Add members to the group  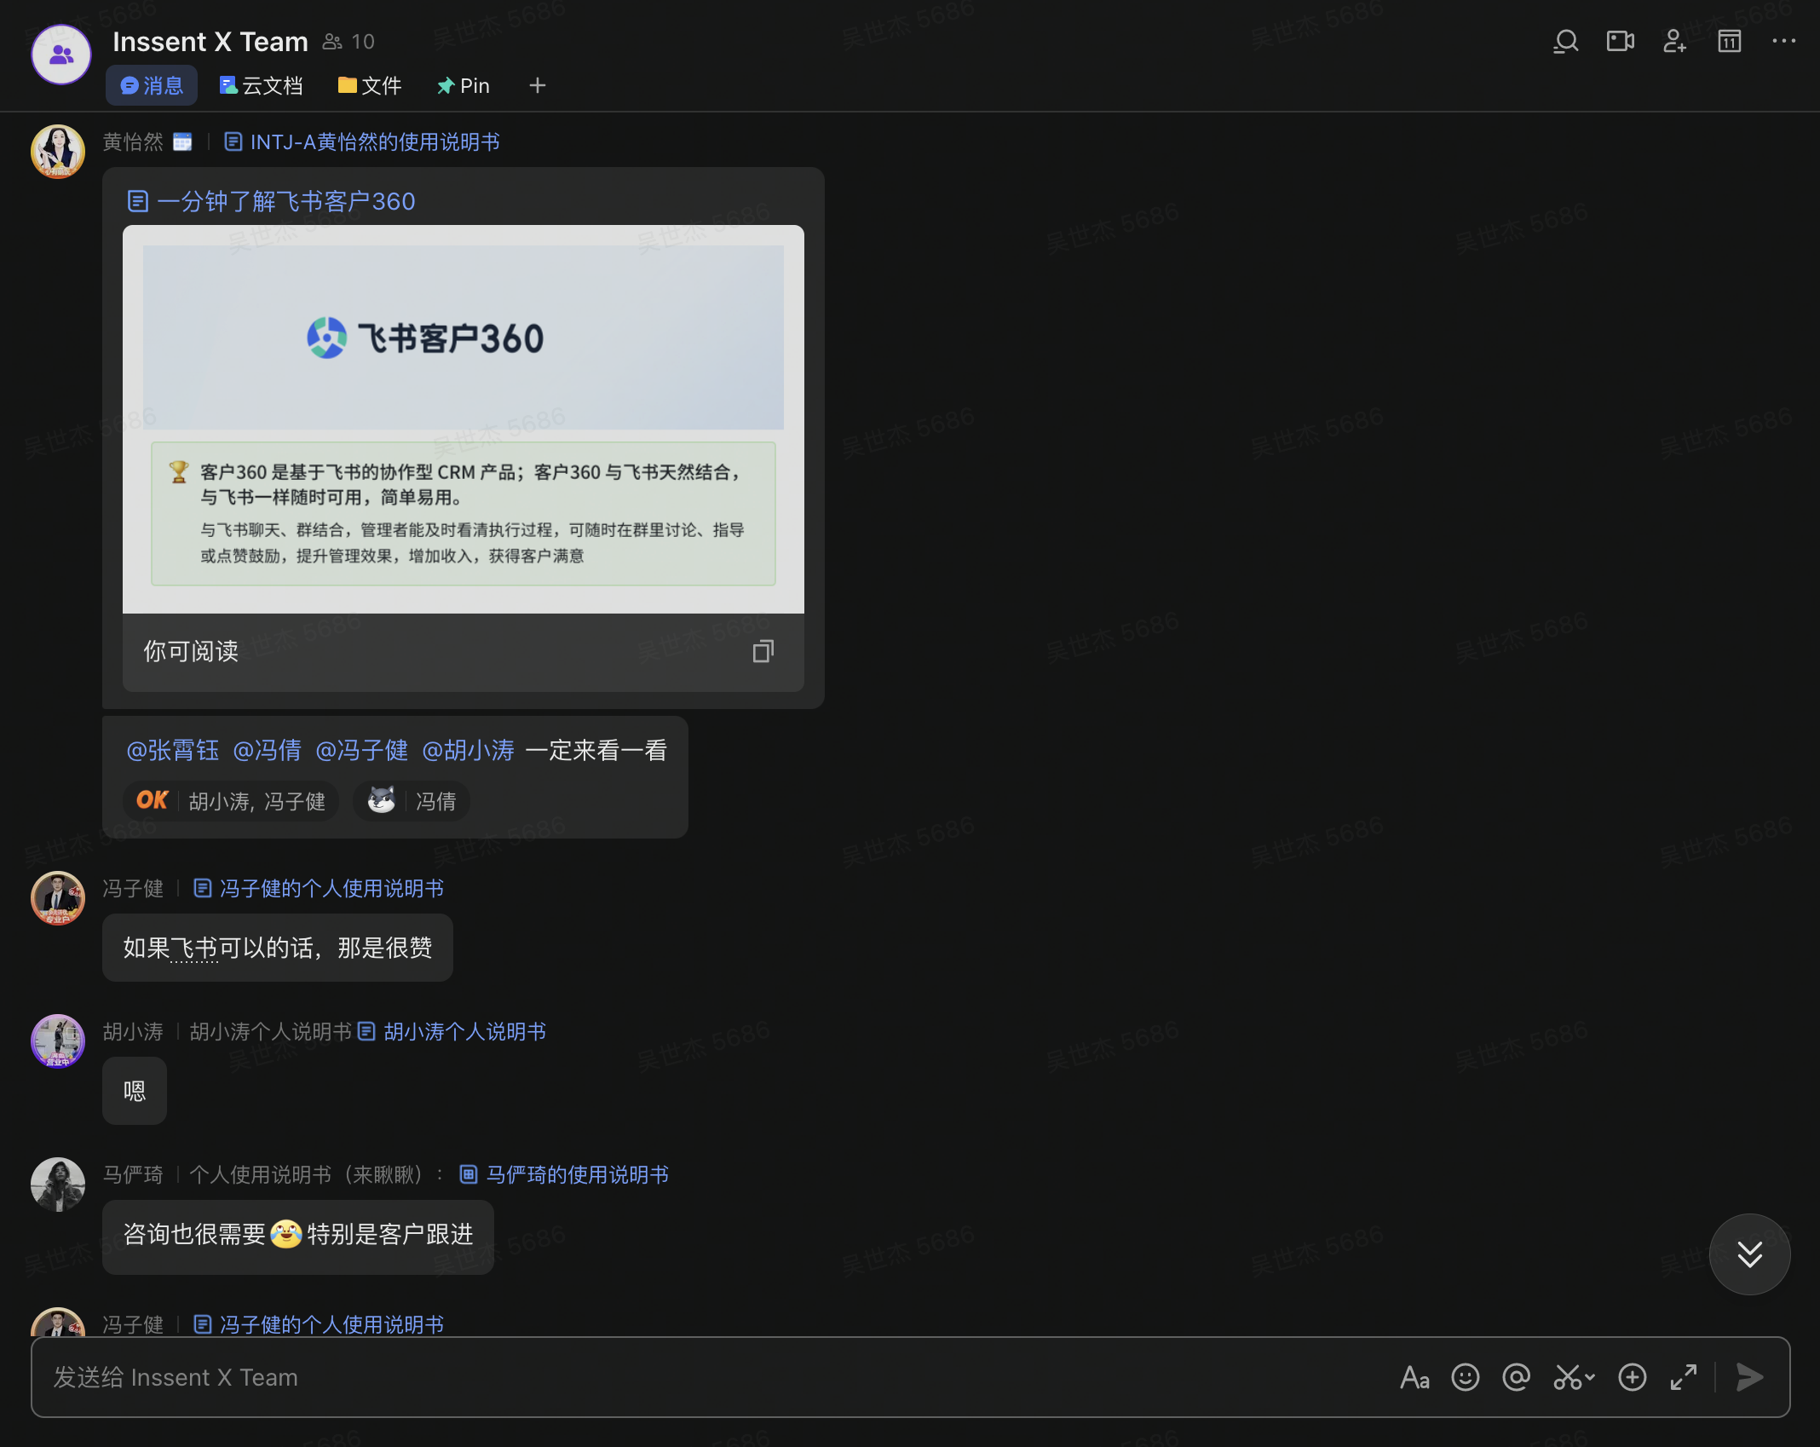(x=1674, y=41)
